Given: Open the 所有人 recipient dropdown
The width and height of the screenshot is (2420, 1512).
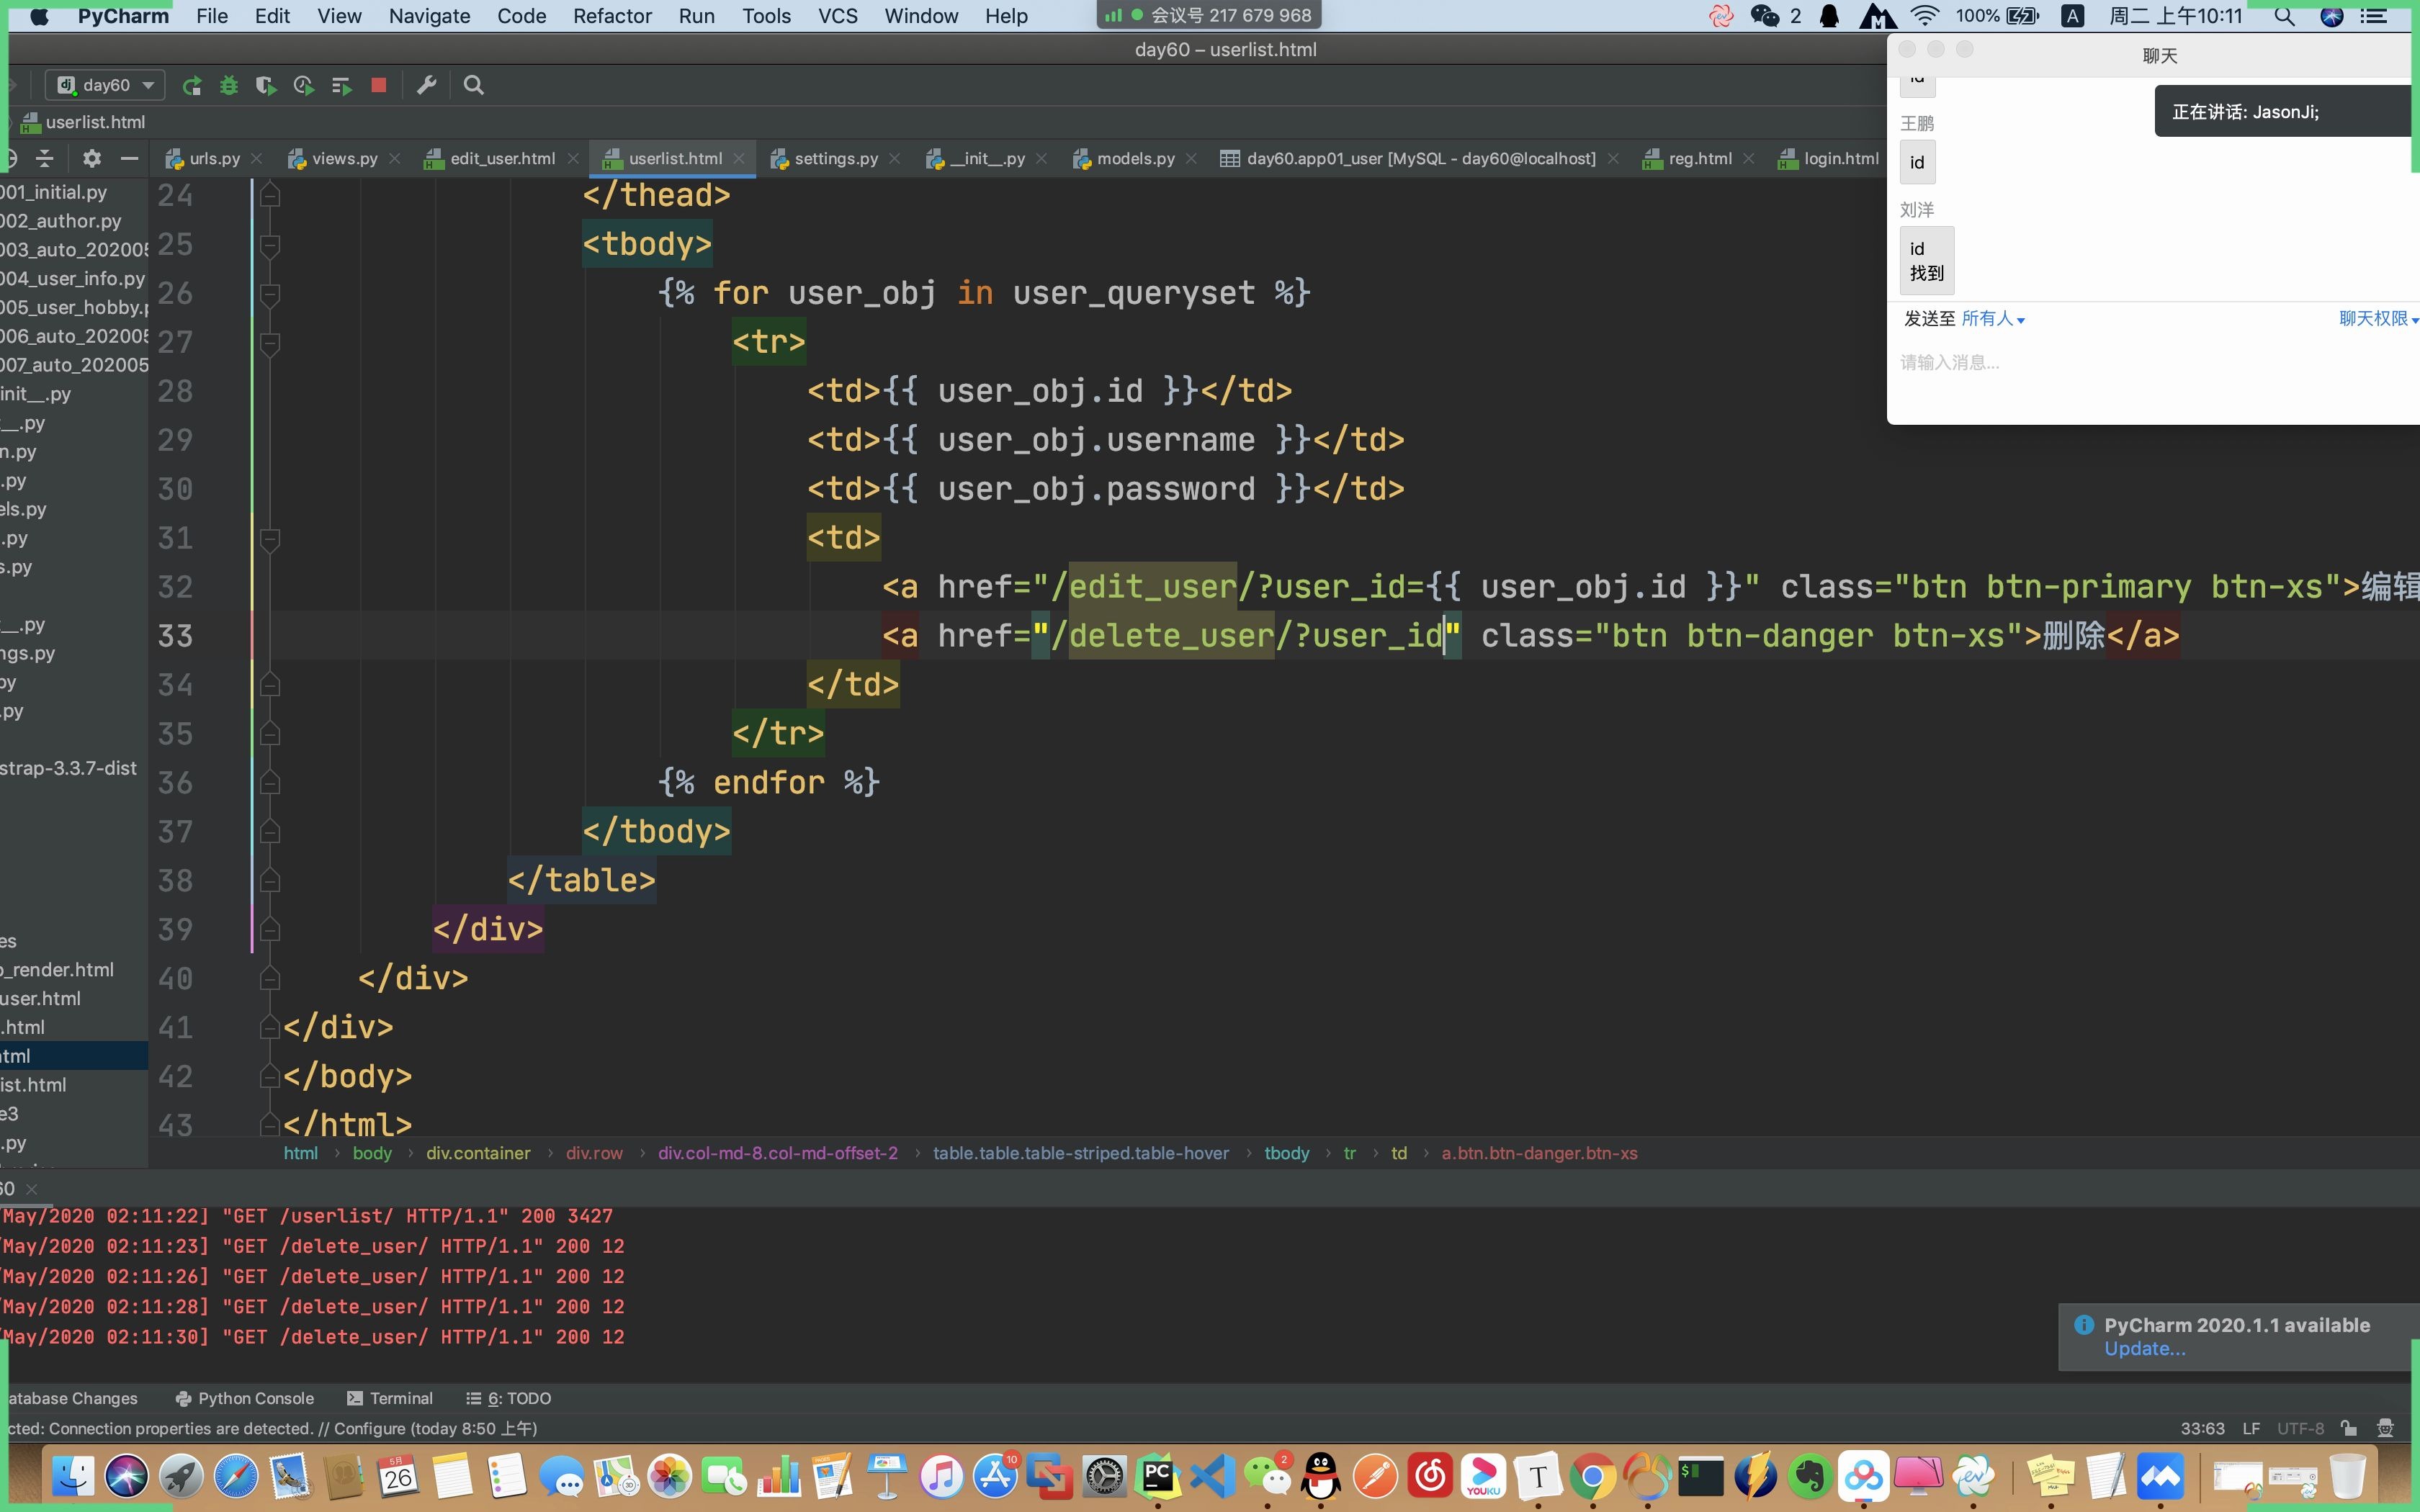Looking at the screenshot, I should [x=1992, y=319].
